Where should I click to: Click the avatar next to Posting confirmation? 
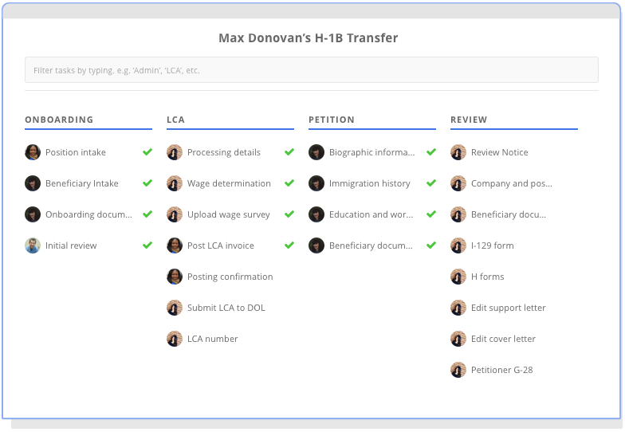coord(175,277)
